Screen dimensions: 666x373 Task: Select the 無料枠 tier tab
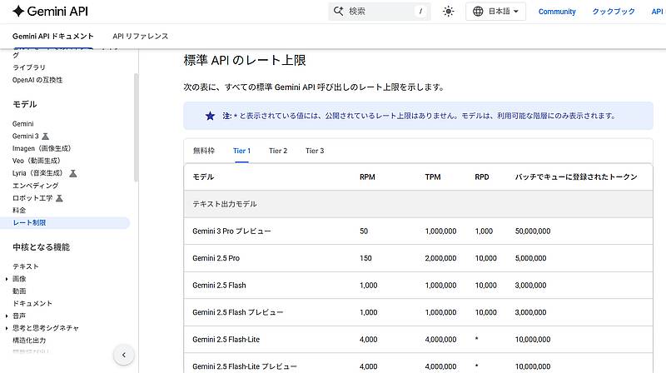pos(204,151)
